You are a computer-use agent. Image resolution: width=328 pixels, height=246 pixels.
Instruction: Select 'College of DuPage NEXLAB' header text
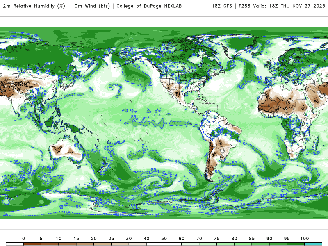point(149,6)
